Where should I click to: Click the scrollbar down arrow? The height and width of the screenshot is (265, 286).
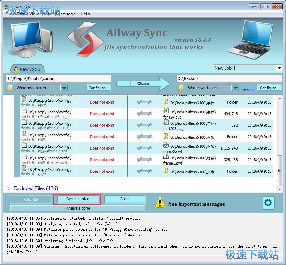[x=279, y=189]
